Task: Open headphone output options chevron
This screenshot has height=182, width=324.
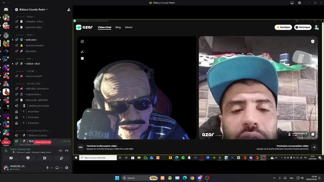Action: click(61, 168)
